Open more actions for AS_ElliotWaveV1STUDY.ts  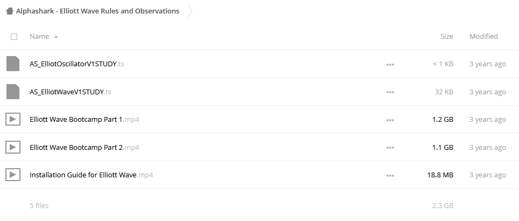[390, 92]
